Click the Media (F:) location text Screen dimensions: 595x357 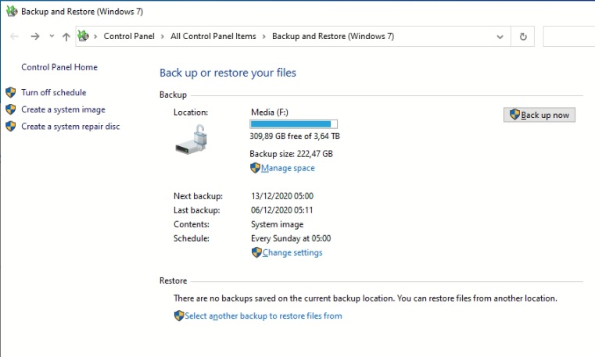pos(270,112)
